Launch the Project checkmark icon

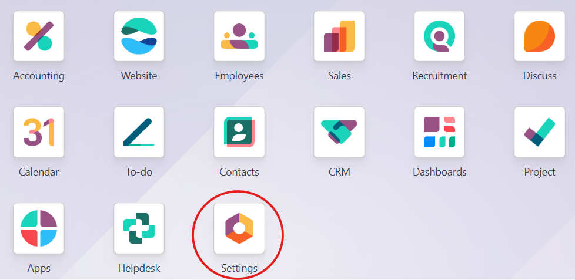539,132
